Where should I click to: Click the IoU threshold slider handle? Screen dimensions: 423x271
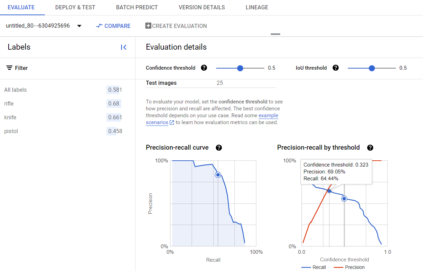(x=372, y=68)
